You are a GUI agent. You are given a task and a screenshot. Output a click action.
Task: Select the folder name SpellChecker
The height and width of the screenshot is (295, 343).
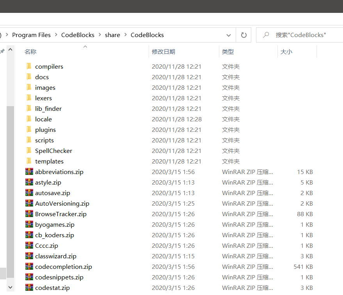click(x=53, y=151)
